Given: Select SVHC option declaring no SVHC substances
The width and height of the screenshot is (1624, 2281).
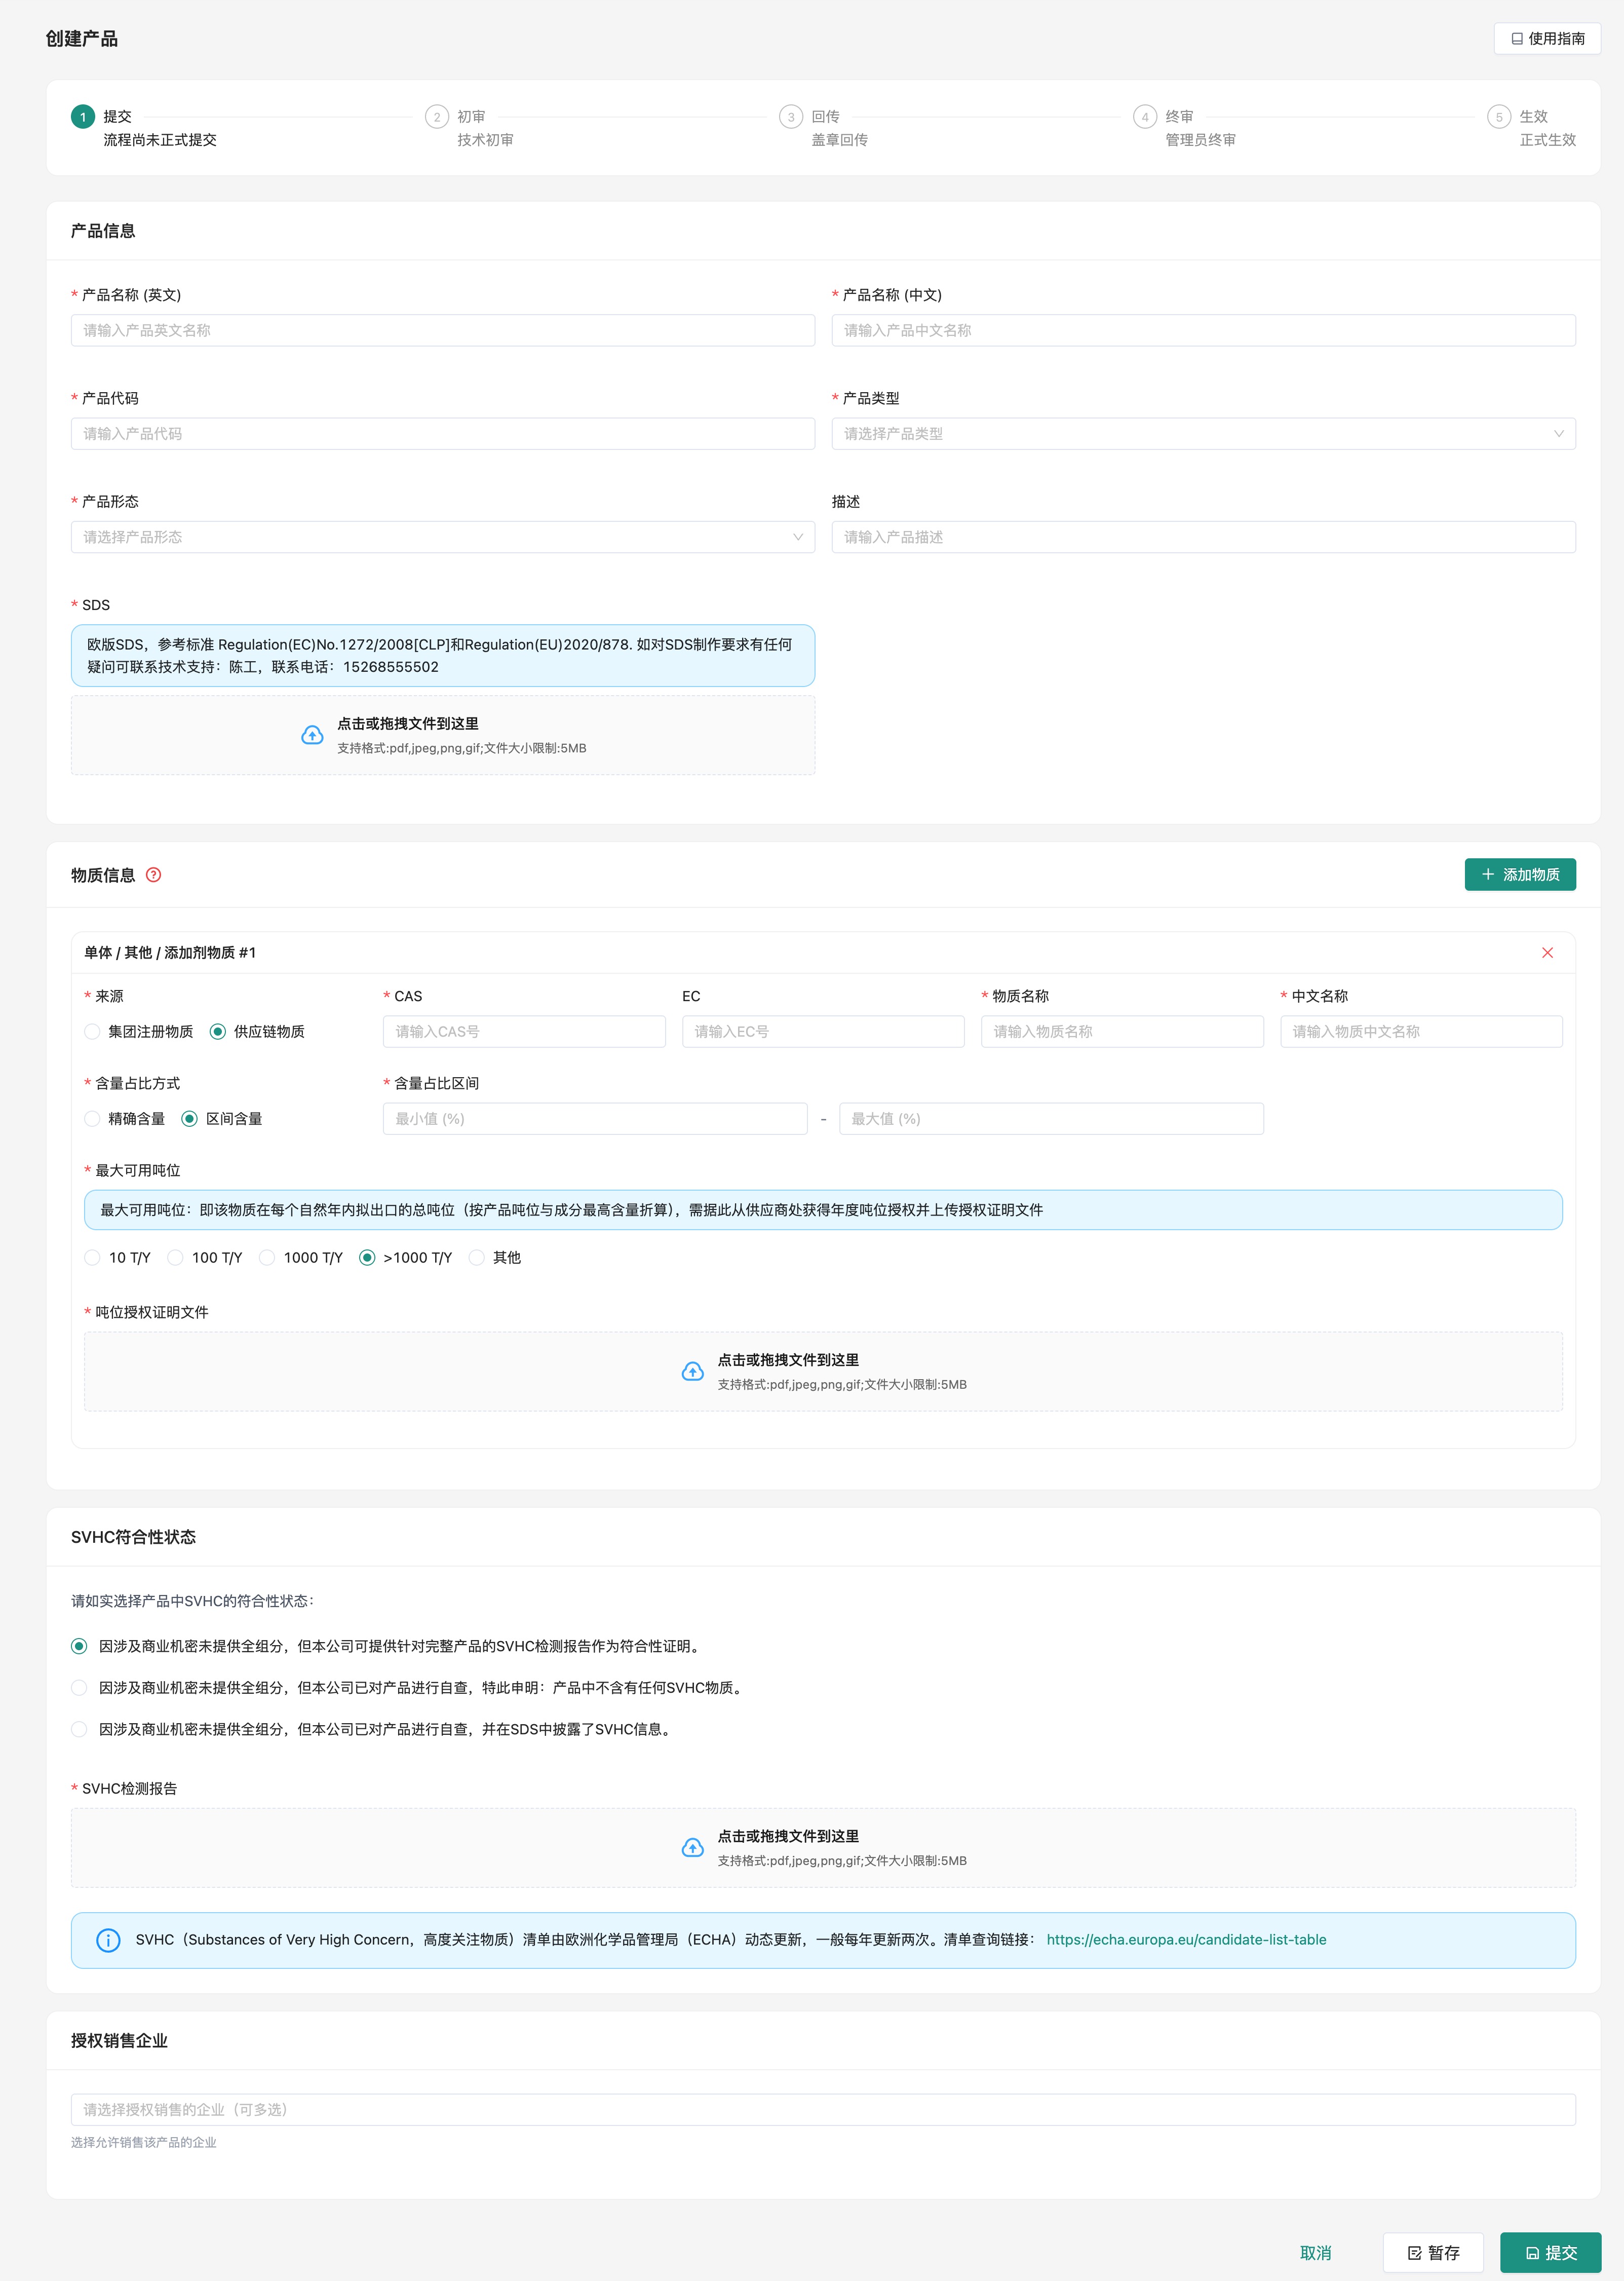Looking at the screenshot, I should click(x=79, y=1688).
